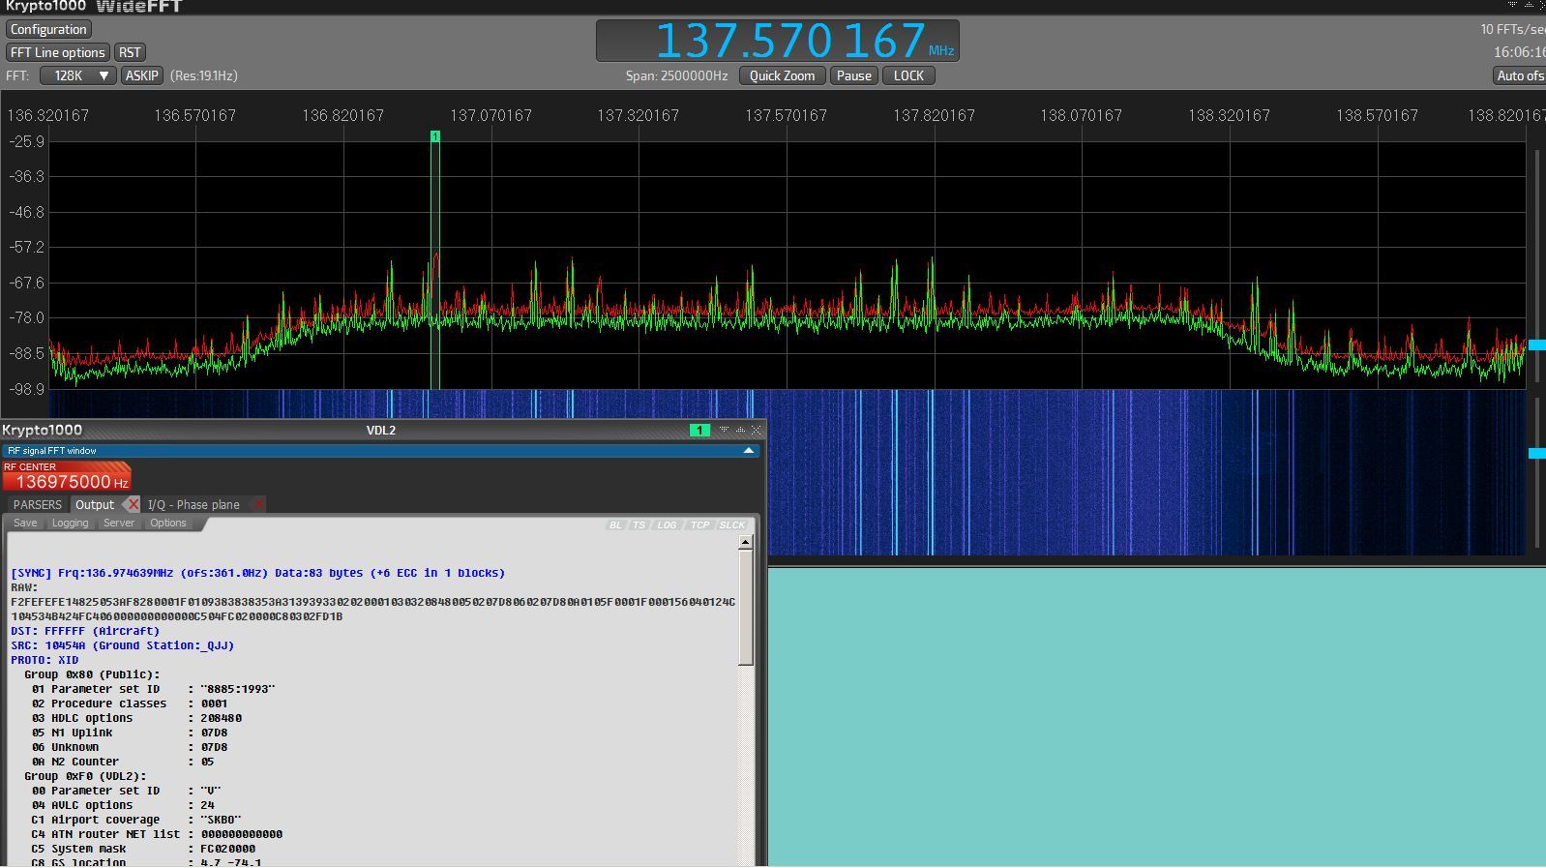The width and height of the screenshot is (1546, 868).
Task: Click the VDL2 panel minimize-down dotted icon
Action: [724, 431]
